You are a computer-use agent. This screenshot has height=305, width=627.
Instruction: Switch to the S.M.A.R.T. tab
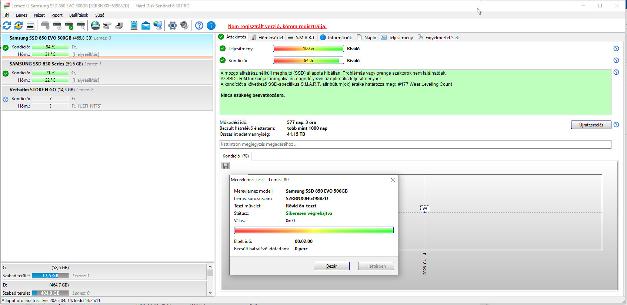[302, 37]
